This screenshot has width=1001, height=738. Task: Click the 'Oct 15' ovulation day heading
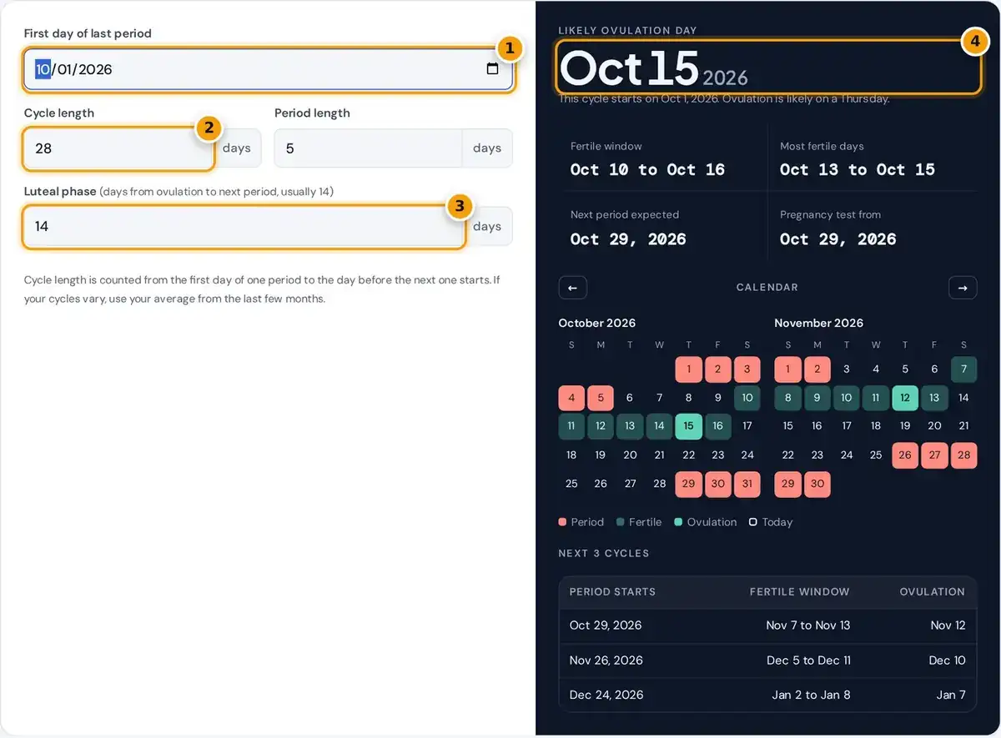(x=629, y=68)
